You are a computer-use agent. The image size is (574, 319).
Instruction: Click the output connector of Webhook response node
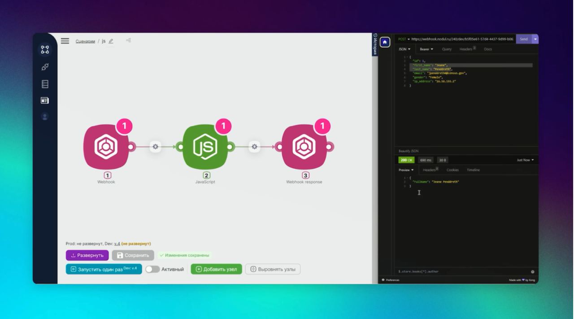(329, 147)
